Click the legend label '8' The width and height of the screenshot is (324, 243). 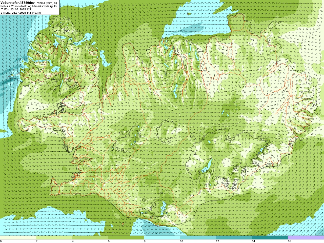coord(145,241)
